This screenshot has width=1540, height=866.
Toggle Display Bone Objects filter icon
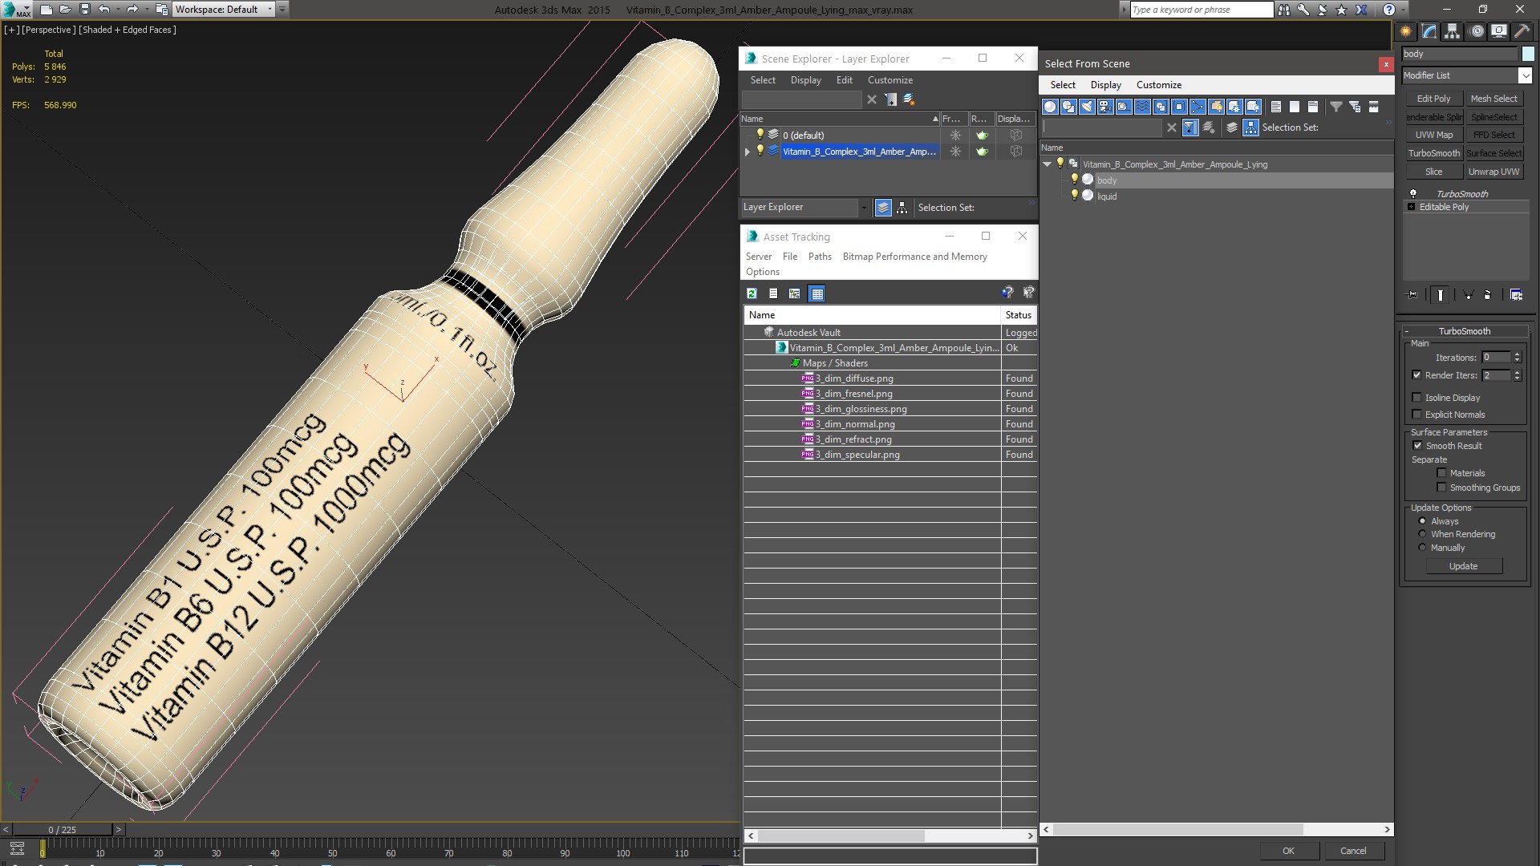[x=1198, y=107]
